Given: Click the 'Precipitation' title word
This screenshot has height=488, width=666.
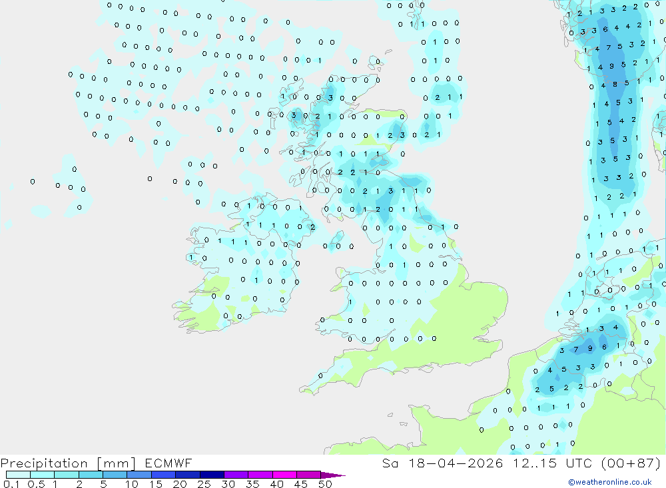Looking at the screenshot, I should pos(44,463).
